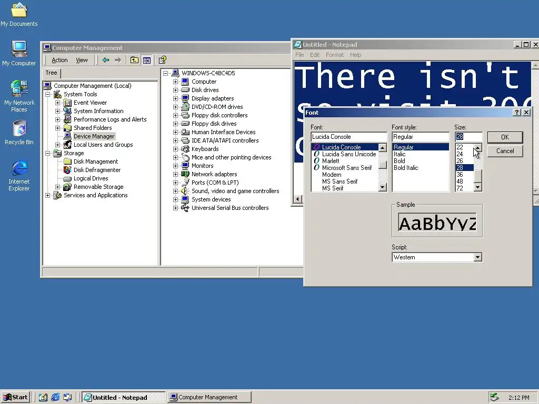
Task: Select Disk Management in the tree
Action: (x=96, y=161)
